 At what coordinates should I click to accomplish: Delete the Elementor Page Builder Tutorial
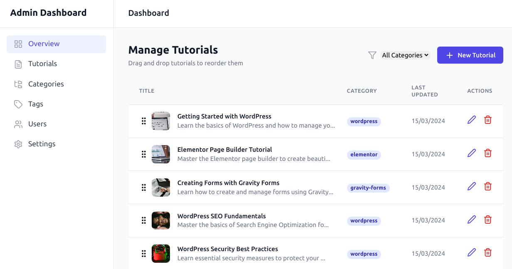pyautogui.click(x=488, y=153)
